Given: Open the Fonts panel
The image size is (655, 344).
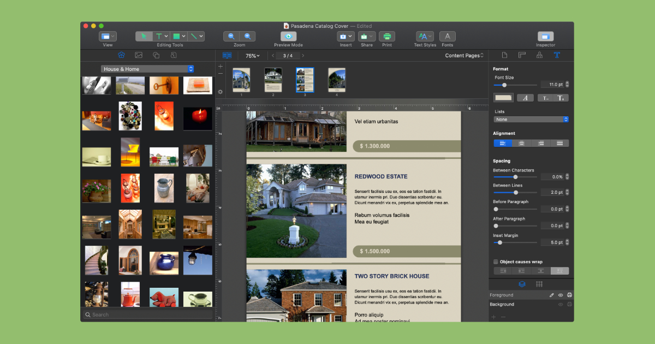Looking at the screenshot, I should (x=447, y=35).
